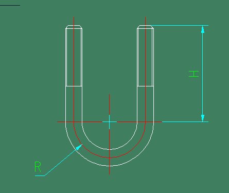Select the left threaded leg's chamfered top
Viewport: 229px width, 193px height.
click(74, 27)
